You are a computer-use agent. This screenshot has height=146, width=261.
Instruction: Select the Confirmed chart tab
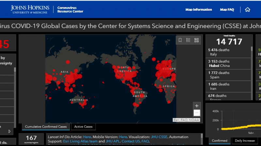(x=219, y=140)
